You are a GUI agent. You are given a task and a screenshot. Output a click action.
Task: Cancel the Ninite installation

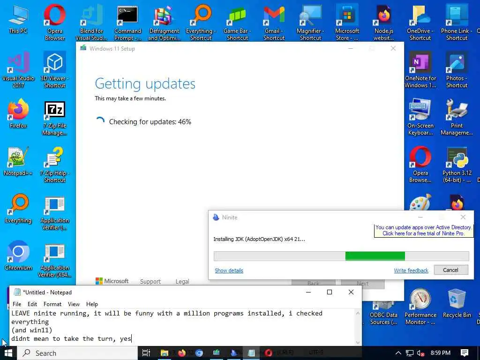(x=450, y=270)
